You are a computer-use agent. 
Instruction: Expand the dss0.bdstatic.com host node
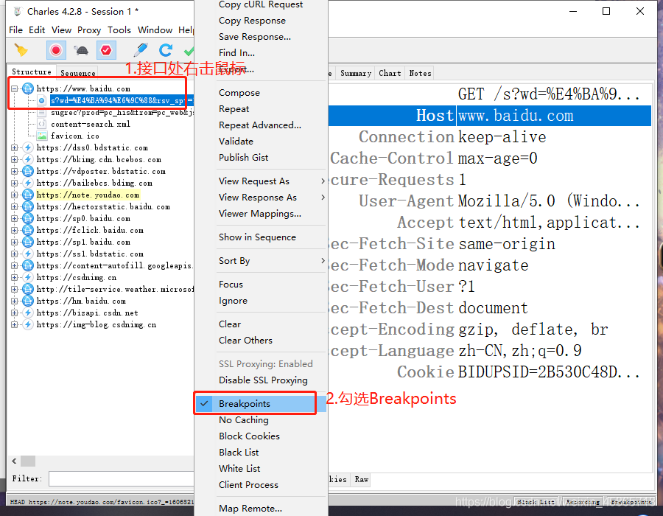[15, 147]
